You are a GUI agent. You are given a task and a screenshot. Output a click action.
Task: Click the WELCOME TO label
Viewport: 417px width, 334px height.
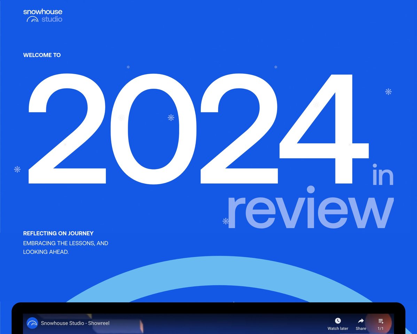[42, 55]
